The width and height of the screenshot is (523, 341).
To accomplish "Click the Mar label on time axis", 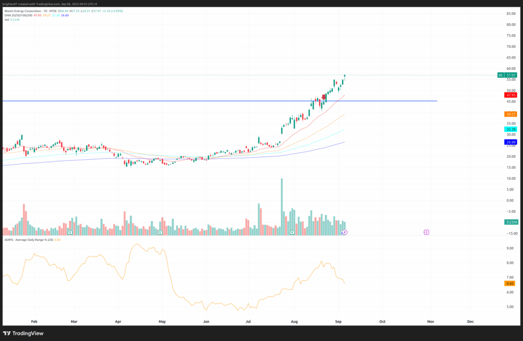I will point(74,322).
